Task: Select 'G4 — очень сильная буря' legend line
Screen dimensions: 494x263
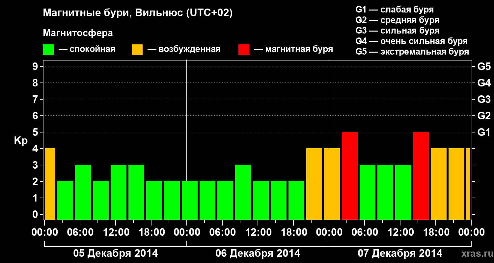Action: click(412, 41)
